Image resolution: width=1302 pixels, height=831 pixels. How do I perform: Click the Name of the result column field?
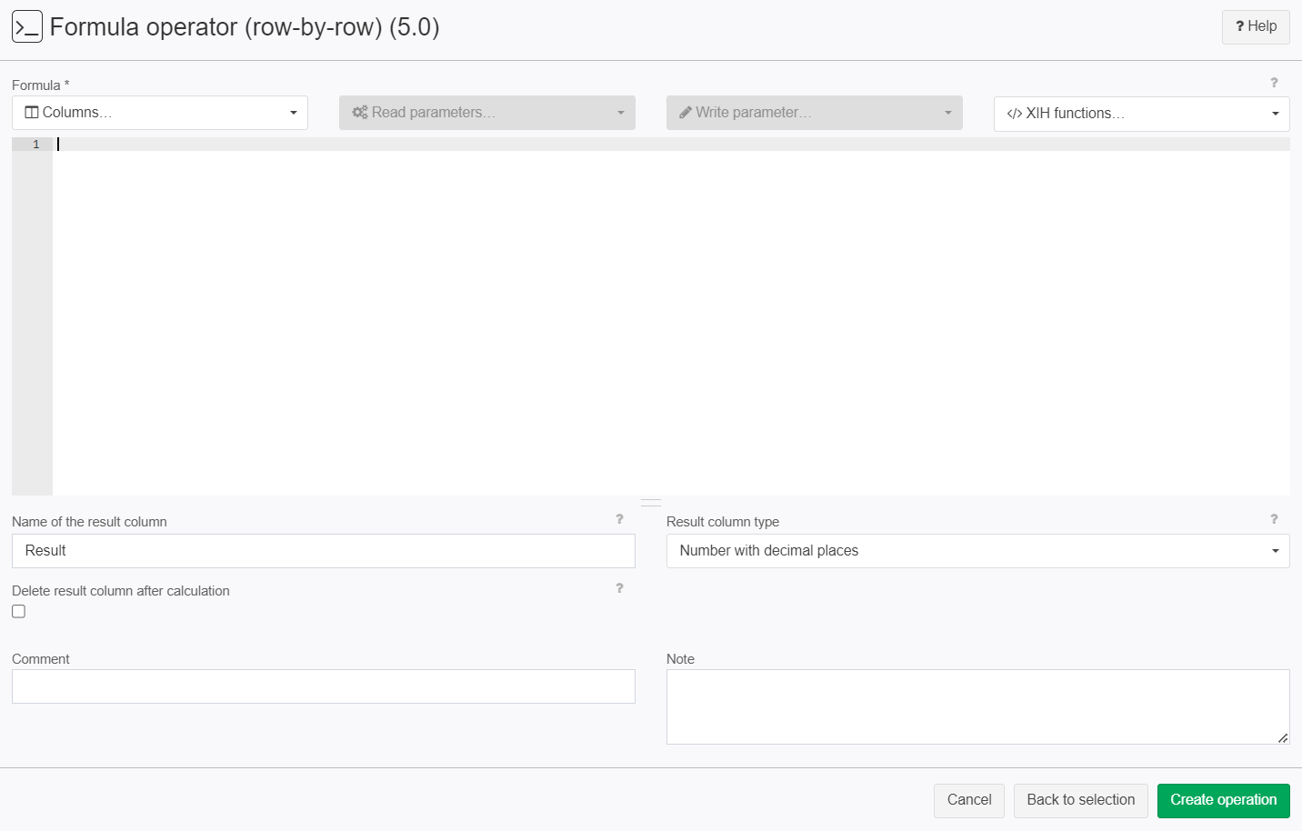tap(324, 551)
